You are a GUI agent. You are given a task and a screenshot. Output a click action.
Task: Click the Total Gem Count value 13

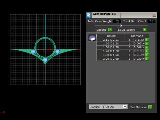click(x=151, y=21)
